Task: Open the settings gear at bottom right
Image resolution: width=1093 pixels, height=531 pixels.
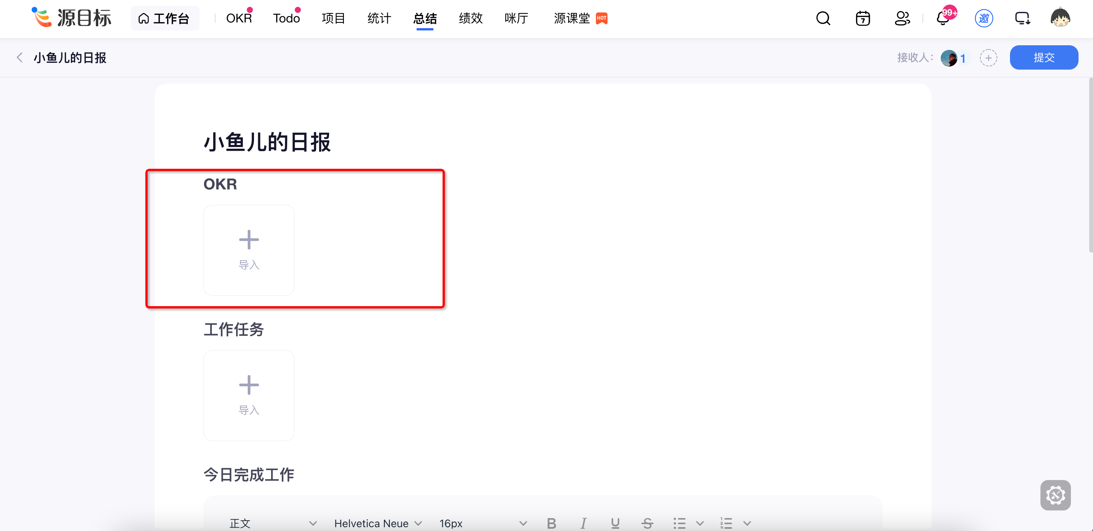Action: tap(1056, 494)
